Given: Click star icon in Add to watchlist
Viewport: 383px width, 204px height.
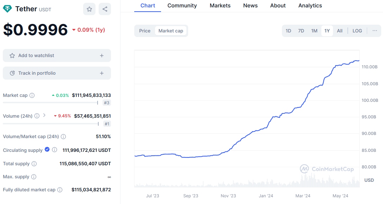Looking at the screenshot, I should [x=12, y=56].
